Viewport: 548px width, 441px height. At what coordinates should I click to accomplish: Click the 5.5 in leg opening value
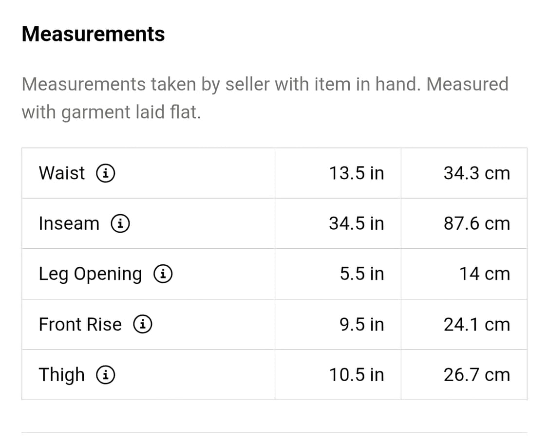point(362,274)
